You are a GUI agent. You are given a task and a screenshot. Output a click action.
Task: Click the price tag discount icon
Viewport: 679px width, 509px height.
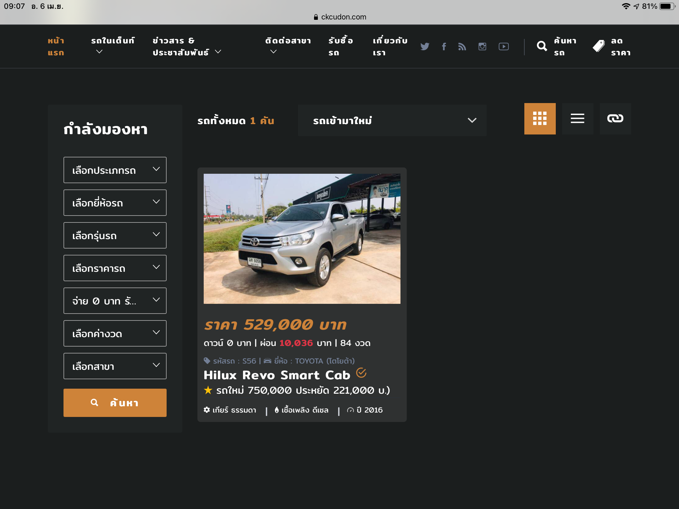point(599,47)
